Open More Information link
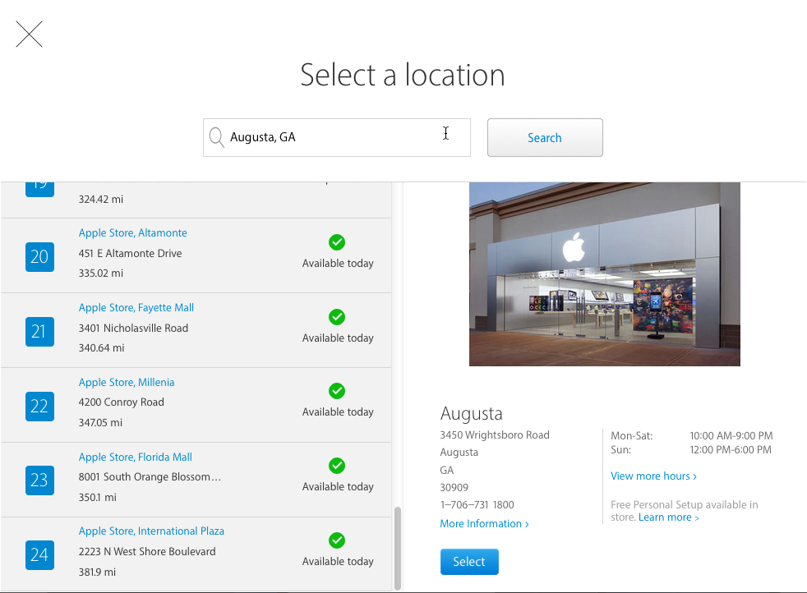 (x=484, y=523)
